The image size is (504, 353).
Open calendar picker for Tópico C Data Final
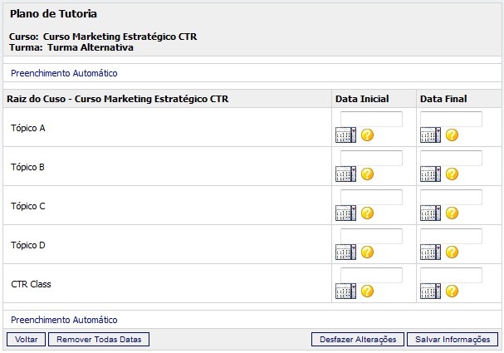(x=430, y=213)
